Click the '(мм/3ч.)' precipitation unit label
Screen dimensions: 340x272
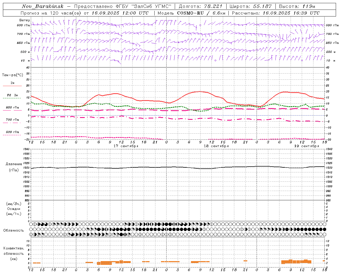click(14, 204)
